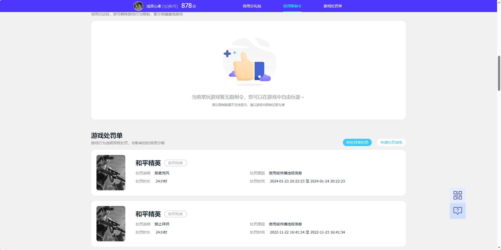Click 使用或传播违规信息 on 禁麦克风 card
The width and height of the screenshot is (501, 250).
(285, 173)
